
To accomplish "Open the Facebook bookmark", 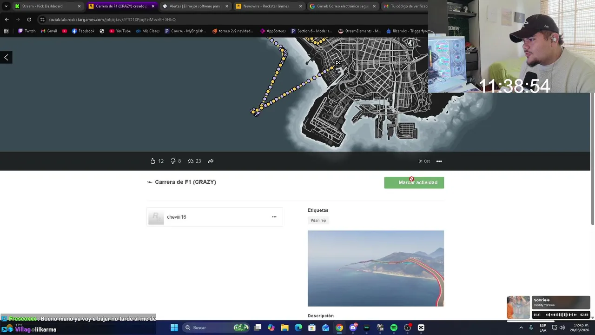I will pos(83,31).
